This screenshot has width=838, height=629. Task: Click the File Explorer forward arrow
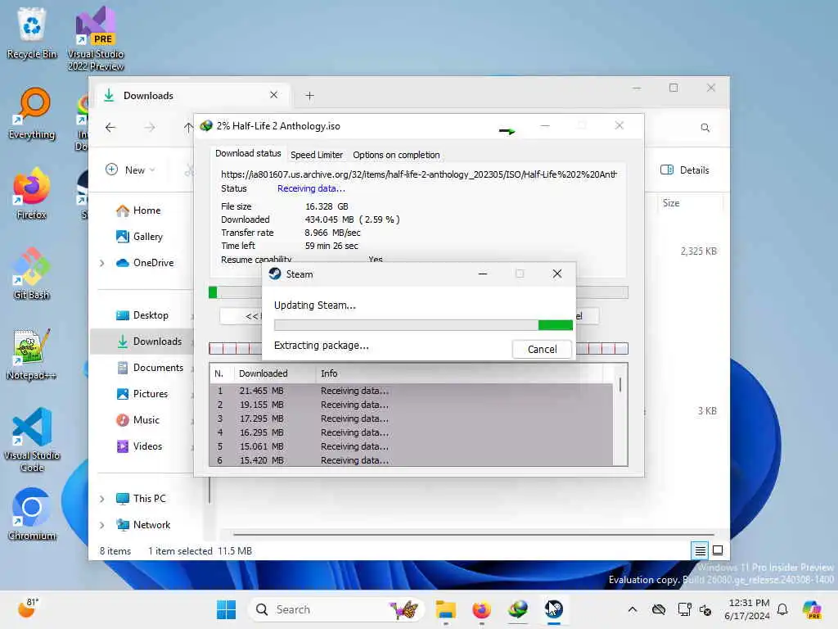[x=150, y=127]
